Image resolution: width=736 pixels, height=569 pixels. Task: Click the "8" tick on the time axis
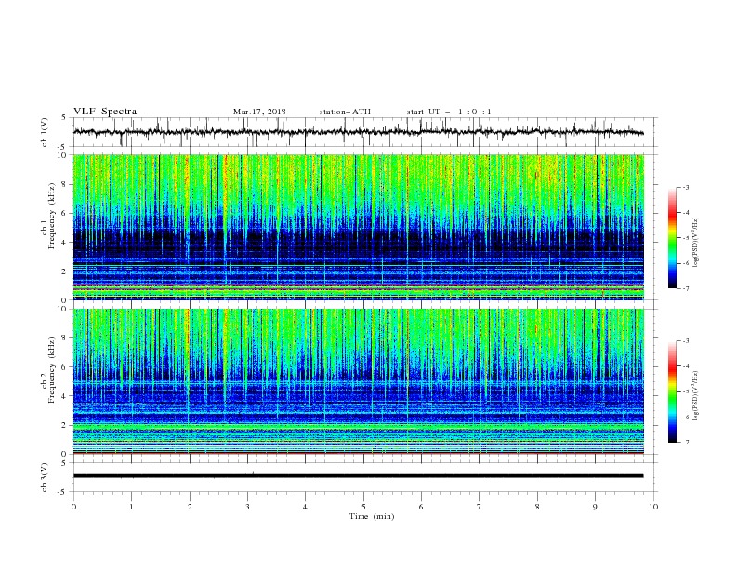pyautogui.click(x=537, y=507)
